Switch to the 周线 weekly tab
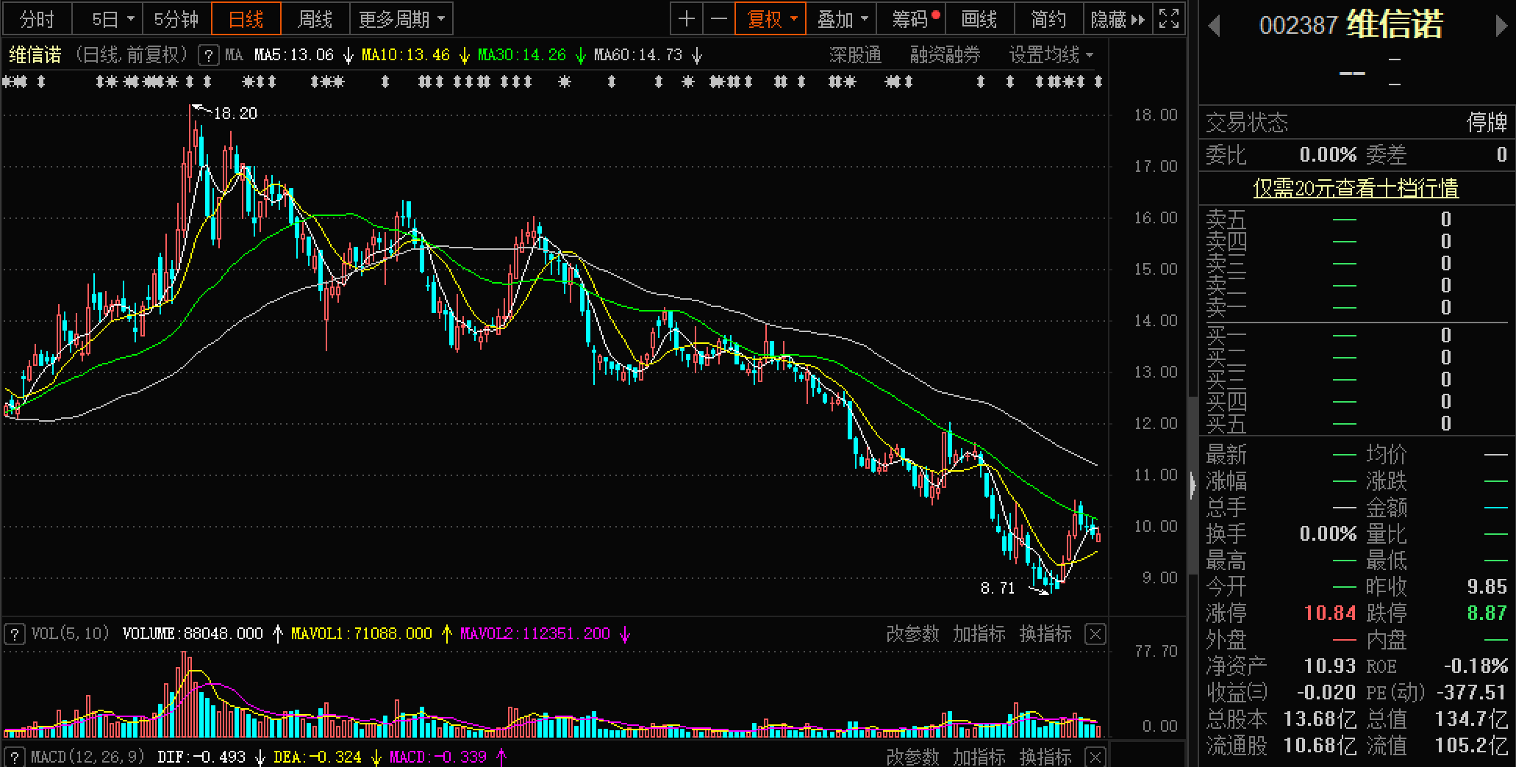The image size is (1516, 767). coord(315,19)
